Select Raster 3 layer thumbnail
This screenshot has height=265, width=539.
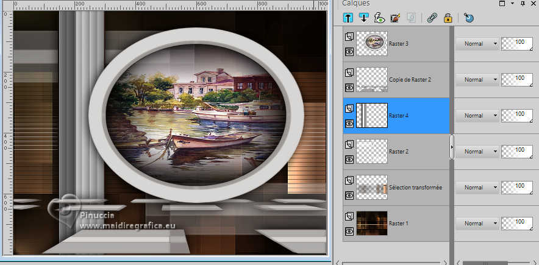click(x=372, y=44)
